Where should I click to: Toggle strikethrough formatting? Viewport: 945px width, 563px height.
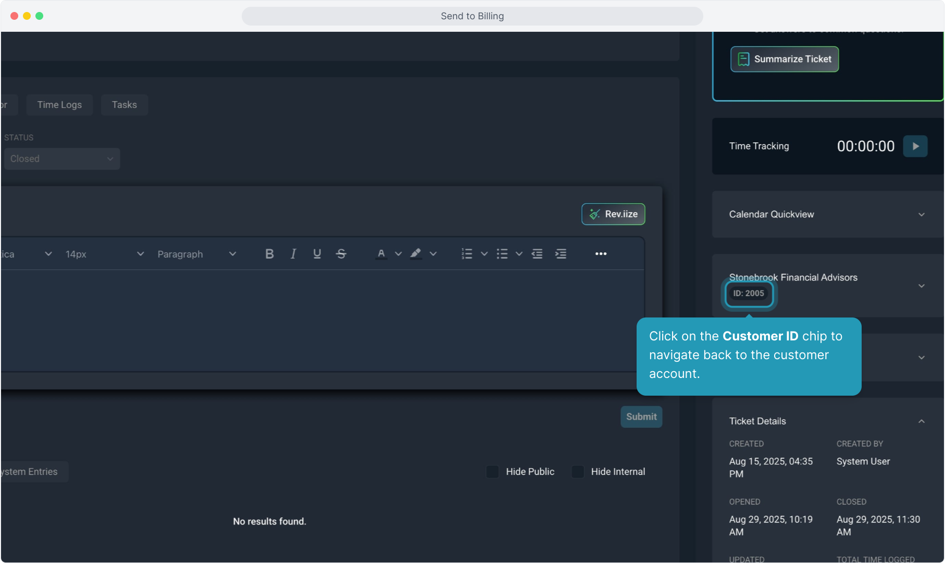[341, 254]
